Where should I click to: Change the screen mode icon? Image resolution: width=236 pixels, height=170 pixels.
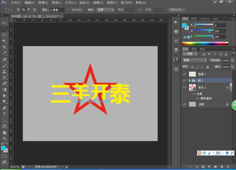[x=4, y=162]
